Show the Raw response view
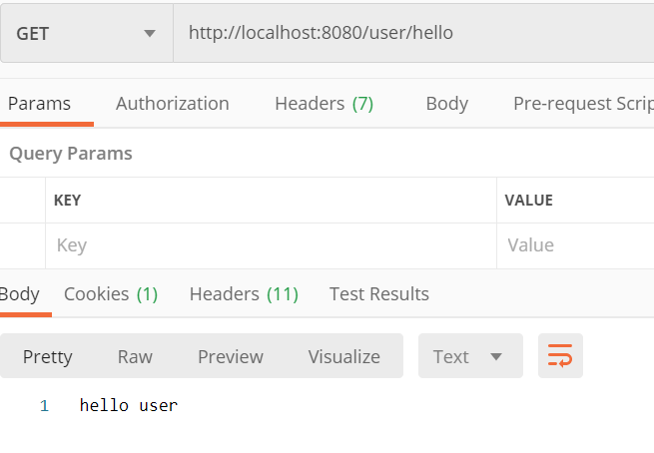This screenshot has width=654, height=453. pos(135,356)
